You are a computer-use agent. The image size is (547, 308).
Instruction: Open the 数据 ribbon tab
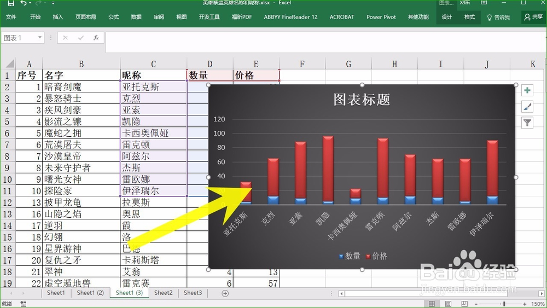click(136, 17)
